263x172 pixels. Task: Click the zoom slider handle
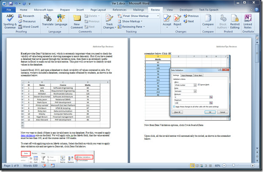coord(233,165)
